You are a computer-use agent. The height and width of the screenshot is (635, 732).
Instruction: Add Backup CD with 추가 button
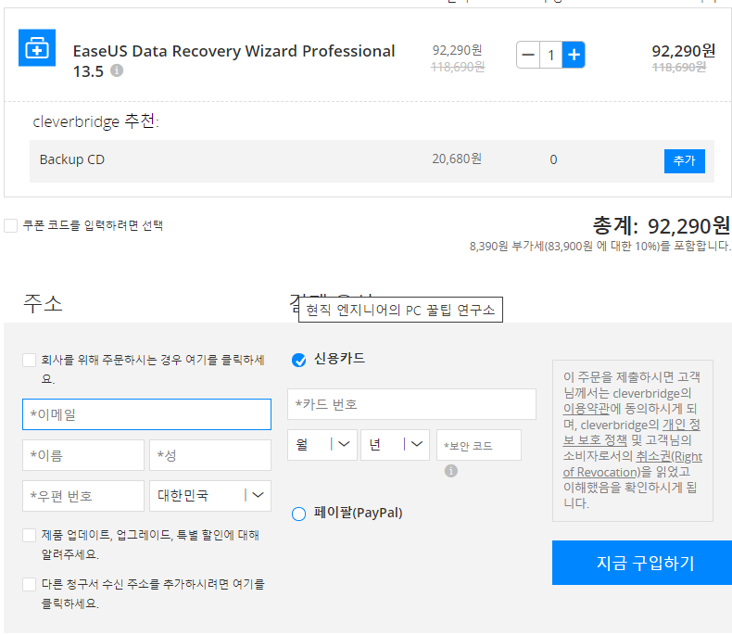(x=685, y=161)
